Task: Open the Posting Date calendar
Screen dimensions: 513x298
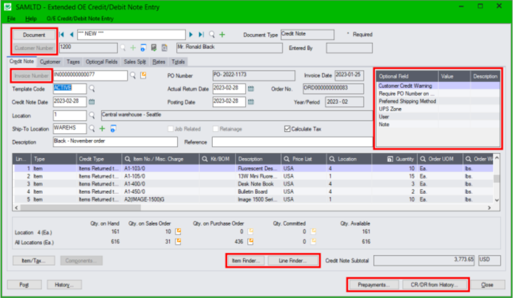Action: (x=251, y=102)
